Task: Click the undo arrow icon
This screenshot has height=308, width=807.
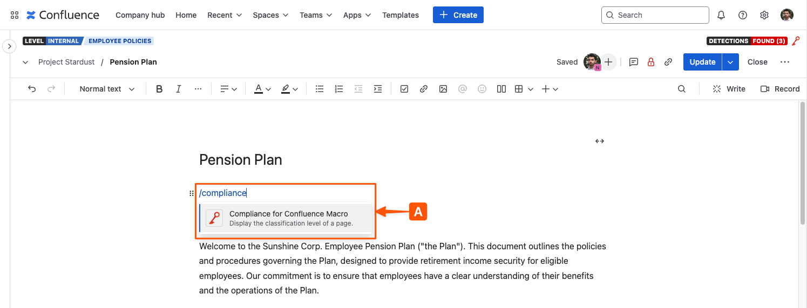Action: click(x=32, y=89)
